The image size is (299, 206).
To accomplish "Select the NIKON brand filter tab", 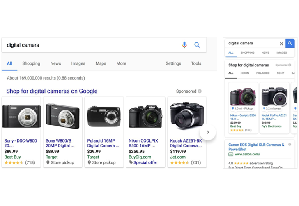I will coord(245,73).
